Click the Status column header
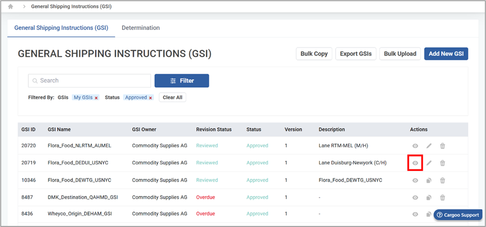 tap(254, 129)
